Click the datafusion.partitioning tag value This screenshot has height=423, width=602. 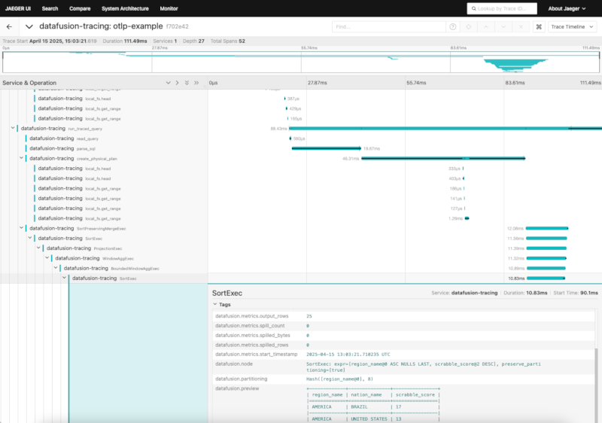pyautogui.click(x=339, y=379)
